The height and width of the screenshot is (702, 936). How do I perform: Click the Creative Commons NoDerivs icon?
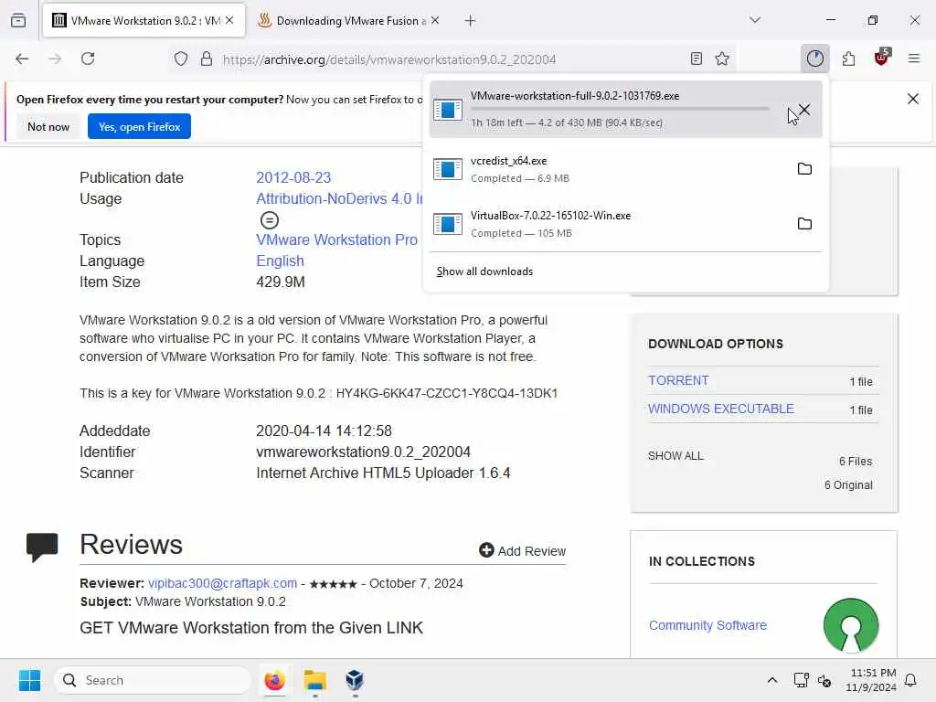270,220
